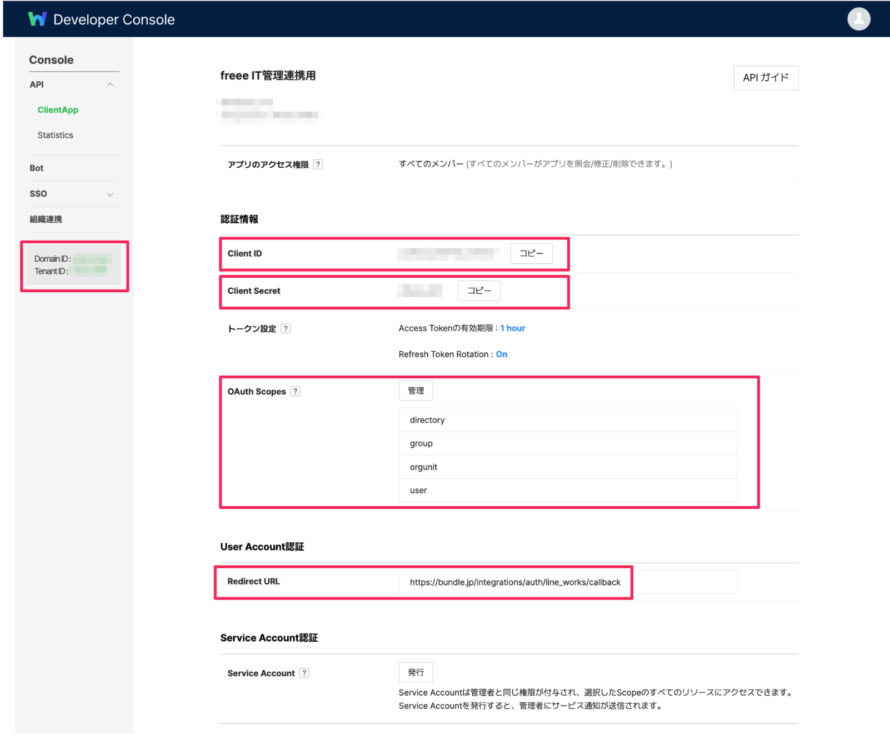This screenshot has height=740, width=890.
Task: Click help icon next to アプリのアクセス権限
Action: [x=318, y=164]
